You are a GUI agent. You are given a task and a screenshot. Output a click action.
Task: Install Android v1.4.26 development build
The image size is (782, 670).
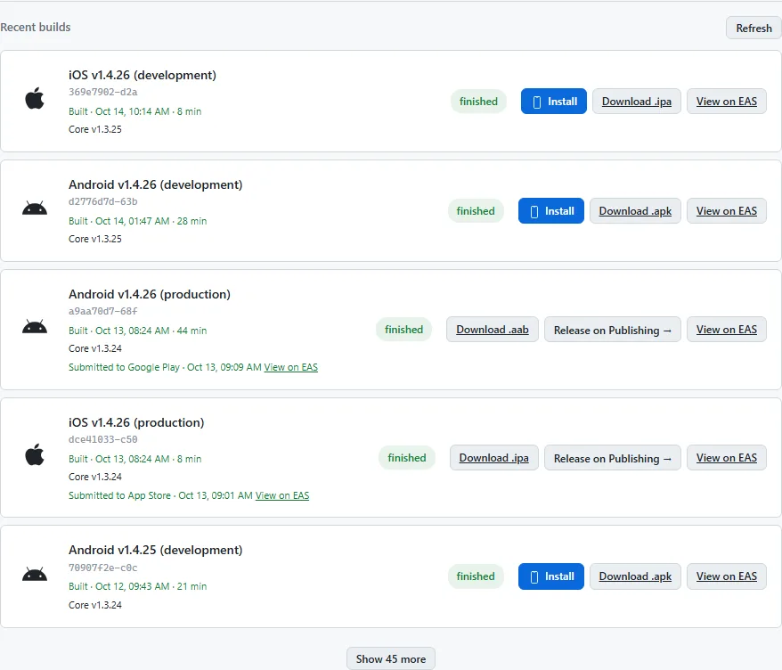[550, 211]
